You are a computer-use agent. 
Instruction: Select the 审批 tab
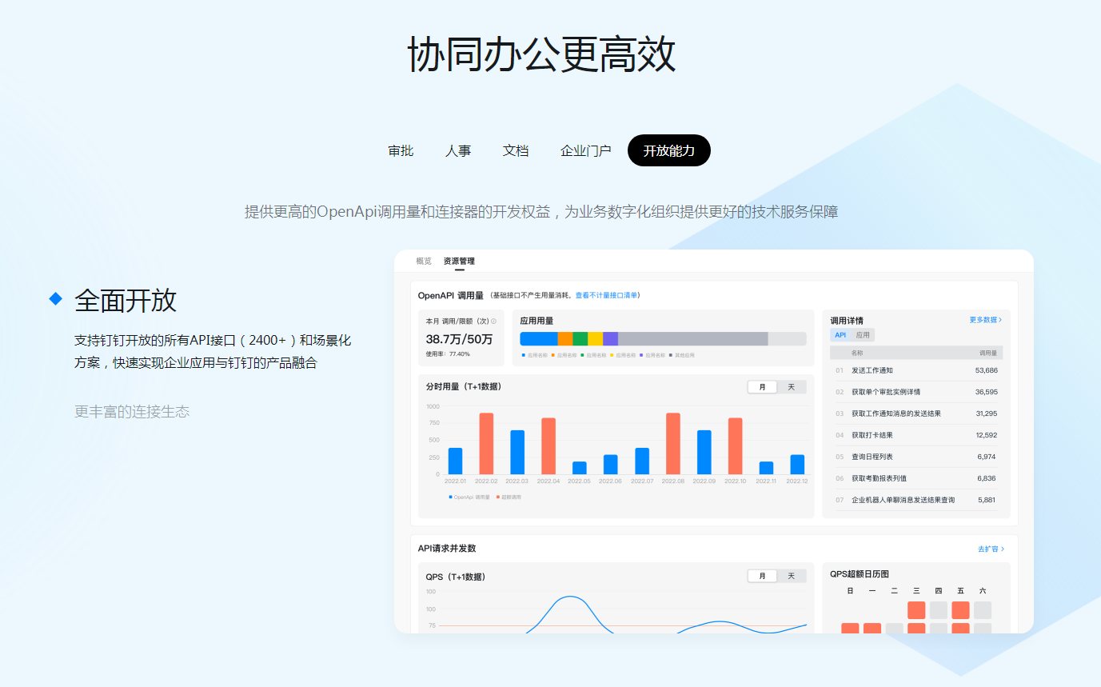coord(401,150)
